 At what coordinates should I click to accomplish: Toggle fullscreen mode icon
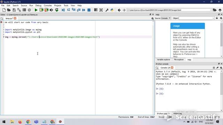coord(101,10)
